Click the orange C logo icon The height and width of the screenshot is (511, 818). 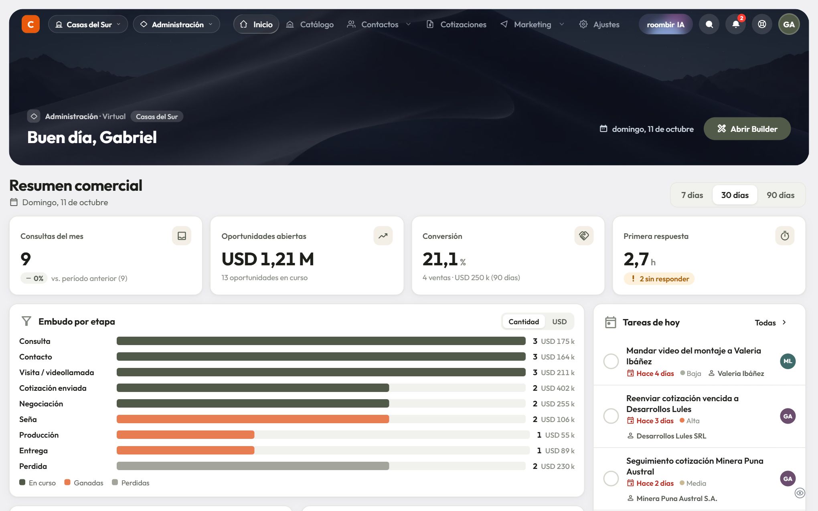click(30, 24)
